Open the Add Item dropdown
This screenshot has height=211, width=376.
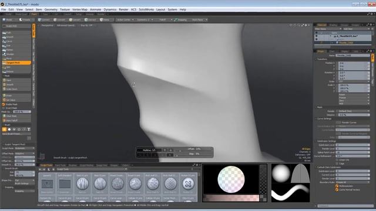pos(357,29)
